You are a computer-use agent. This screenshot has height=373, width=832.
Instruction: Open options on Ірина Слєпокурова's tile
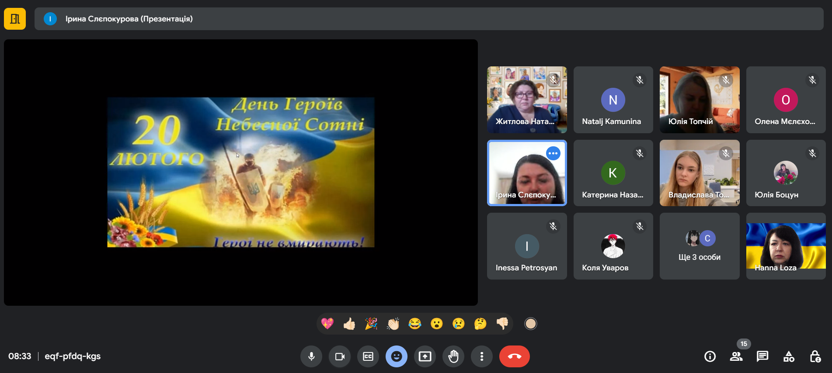point(553,153)
